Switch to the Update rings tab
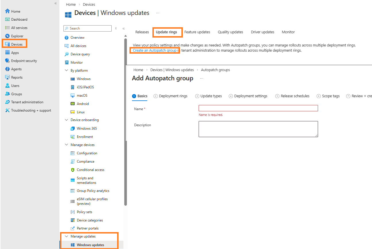This screenshot has width=372, height=249. pos(166,32)
